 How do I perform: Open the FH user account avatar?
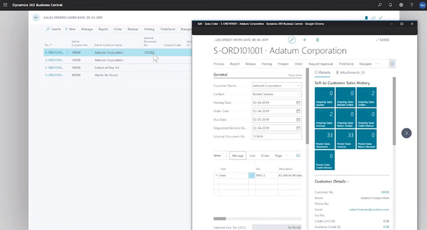click(x=422, y=5)
